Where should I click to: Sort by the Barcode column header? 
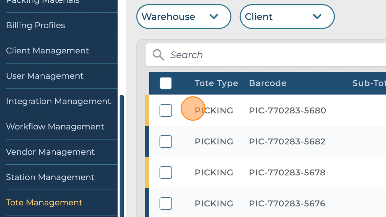[268, 83]
